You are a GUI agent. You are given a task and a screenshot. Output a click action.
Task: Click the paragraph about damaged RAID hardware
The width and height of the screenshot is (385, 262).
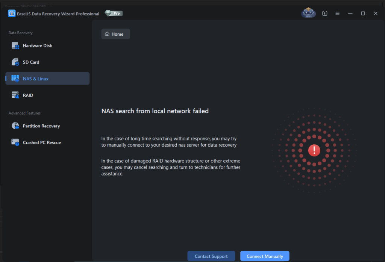(x=171, y=167)
